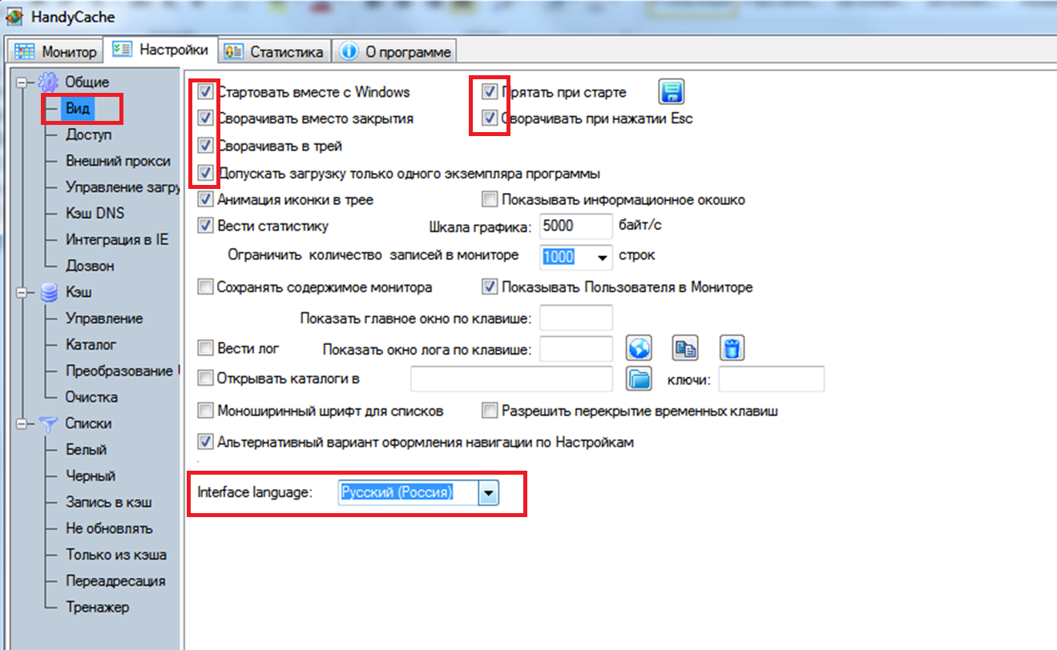Switch to the Статистика tab
This screenshot has height=650, width=1057.
click(x=276, y=52)
